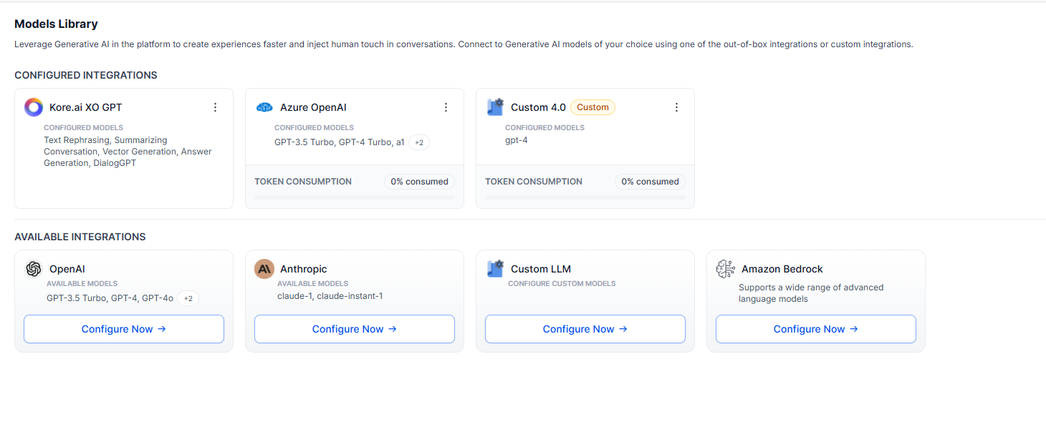1046x437 pixels.
Task: Configure Now for Amazon Bedrock
Action: (x=815, y=328)
